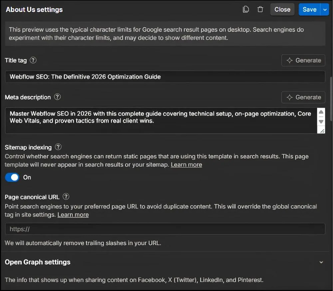The image size is (333, 291).
Task: Click the Open Graph settings heading
Action: pyautogui.click(x=38, y=262)
